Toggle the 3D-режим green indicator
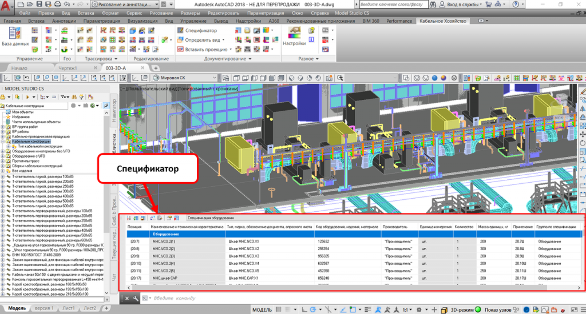 coord(478,309)
